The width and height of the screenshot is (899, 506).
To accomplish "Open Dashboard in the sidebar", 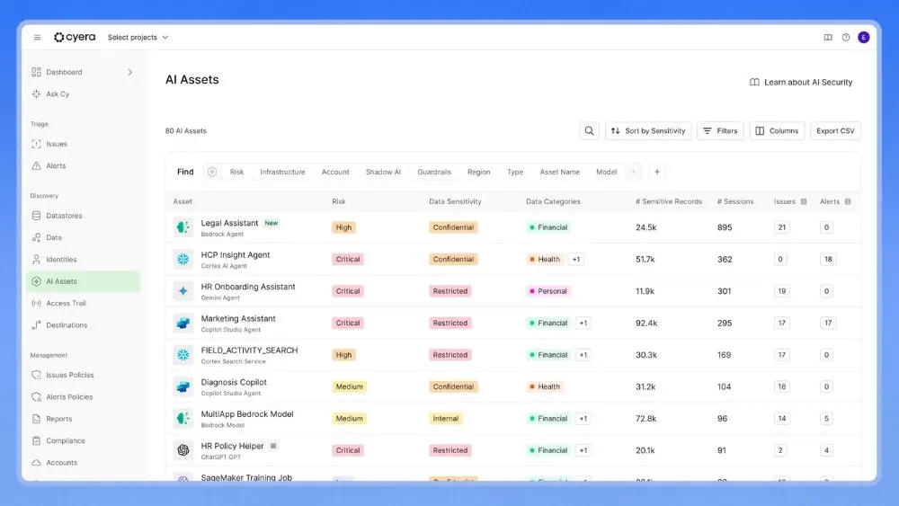I will point(64,72).
